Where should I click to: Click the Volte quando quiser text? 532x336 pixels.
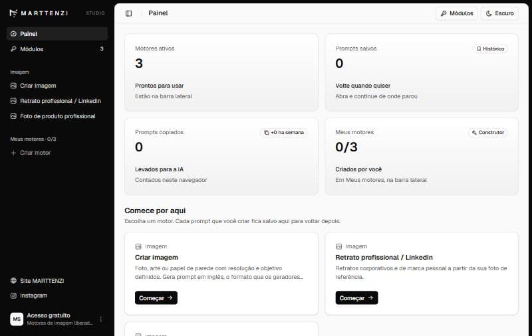tap(362, 86)
